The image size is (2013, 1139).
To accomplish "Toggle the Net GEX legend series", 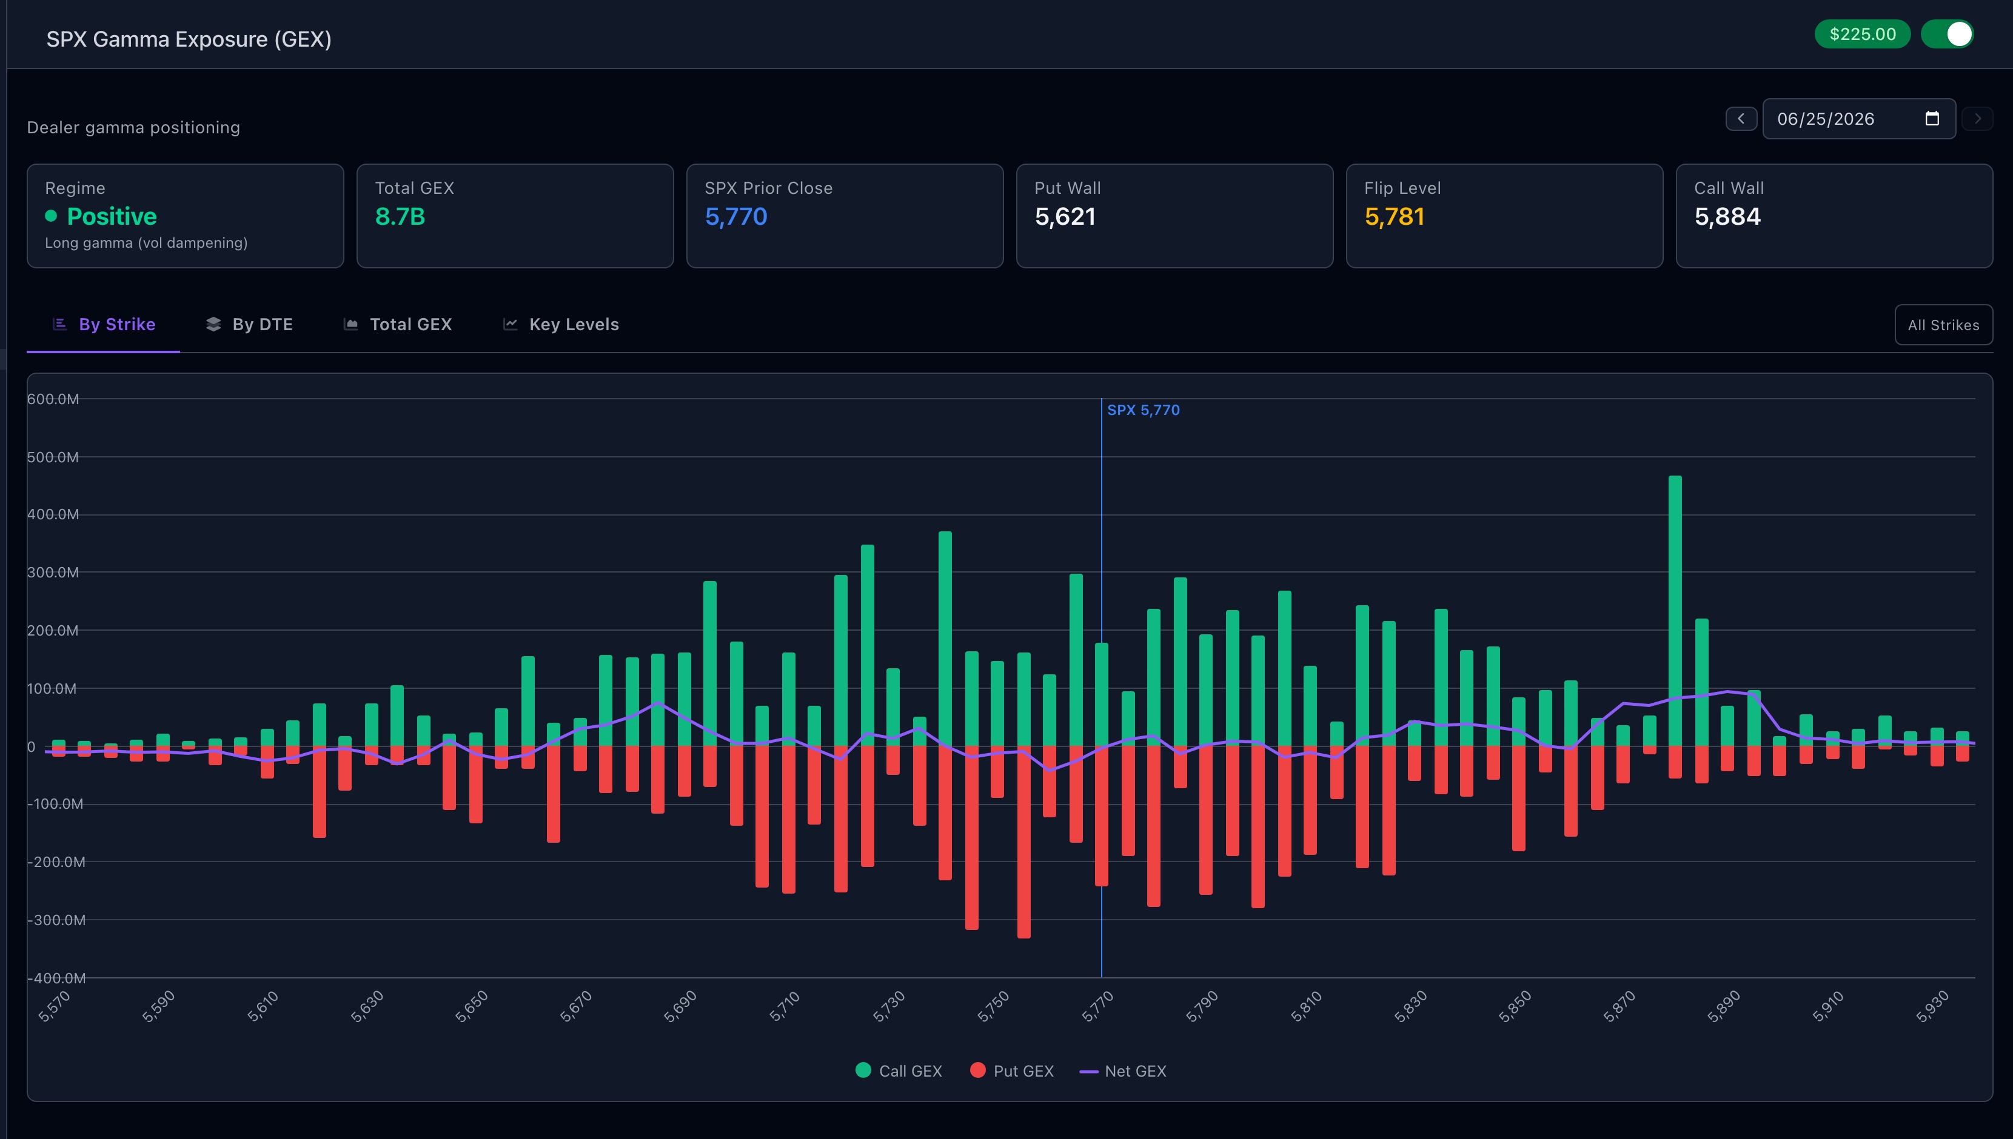I will pos(1122,1071).
